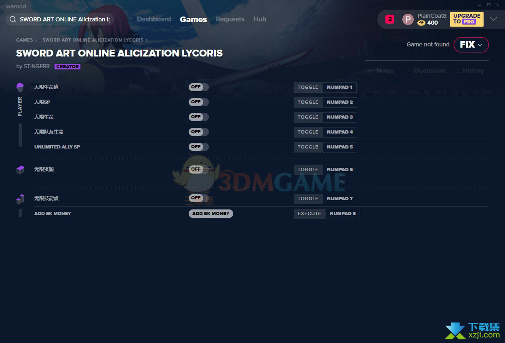Screen dimensions: 505x343
Task: Click EXECUTE button for NUMPAD 8
Action: (x=309, y=213)
